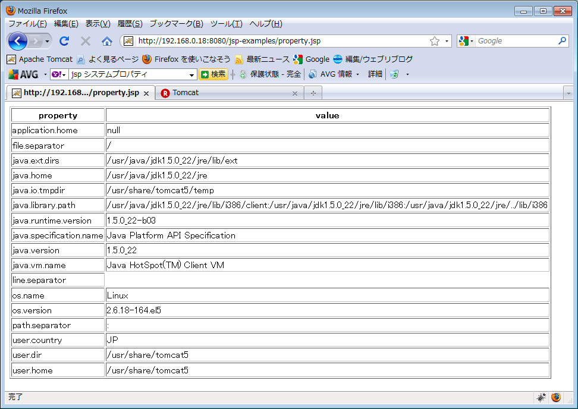Close the property.jsp tab
This screenshot has width=578, height=409.
146,93
